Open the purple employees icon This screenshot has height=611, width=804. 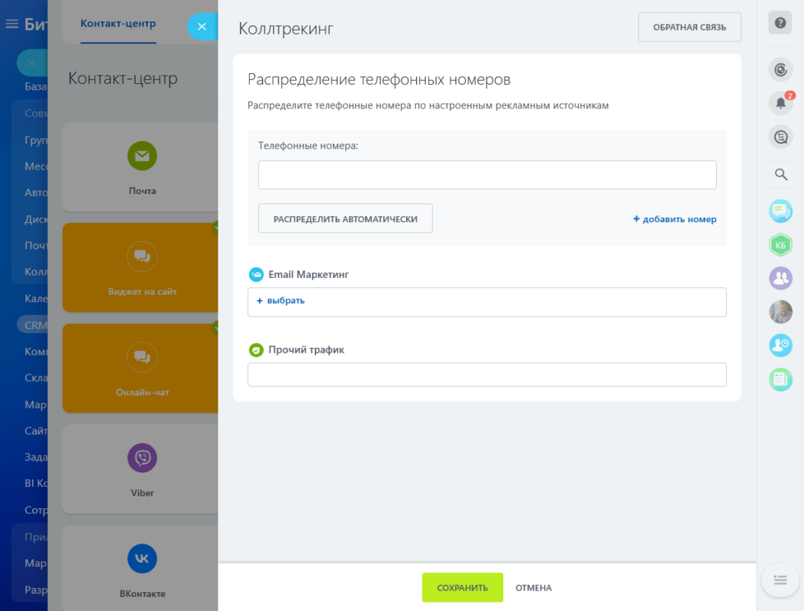780,278
